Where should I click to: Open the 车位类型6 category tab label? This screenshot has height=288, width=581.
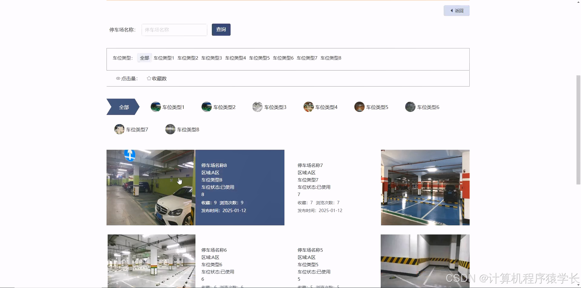click(x=428, y=107)
